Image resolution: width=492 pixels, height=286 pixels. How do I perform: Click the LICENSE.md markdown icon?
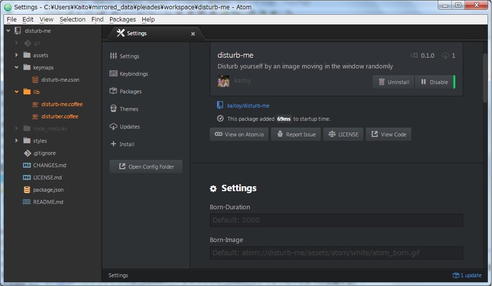point(27,177)
